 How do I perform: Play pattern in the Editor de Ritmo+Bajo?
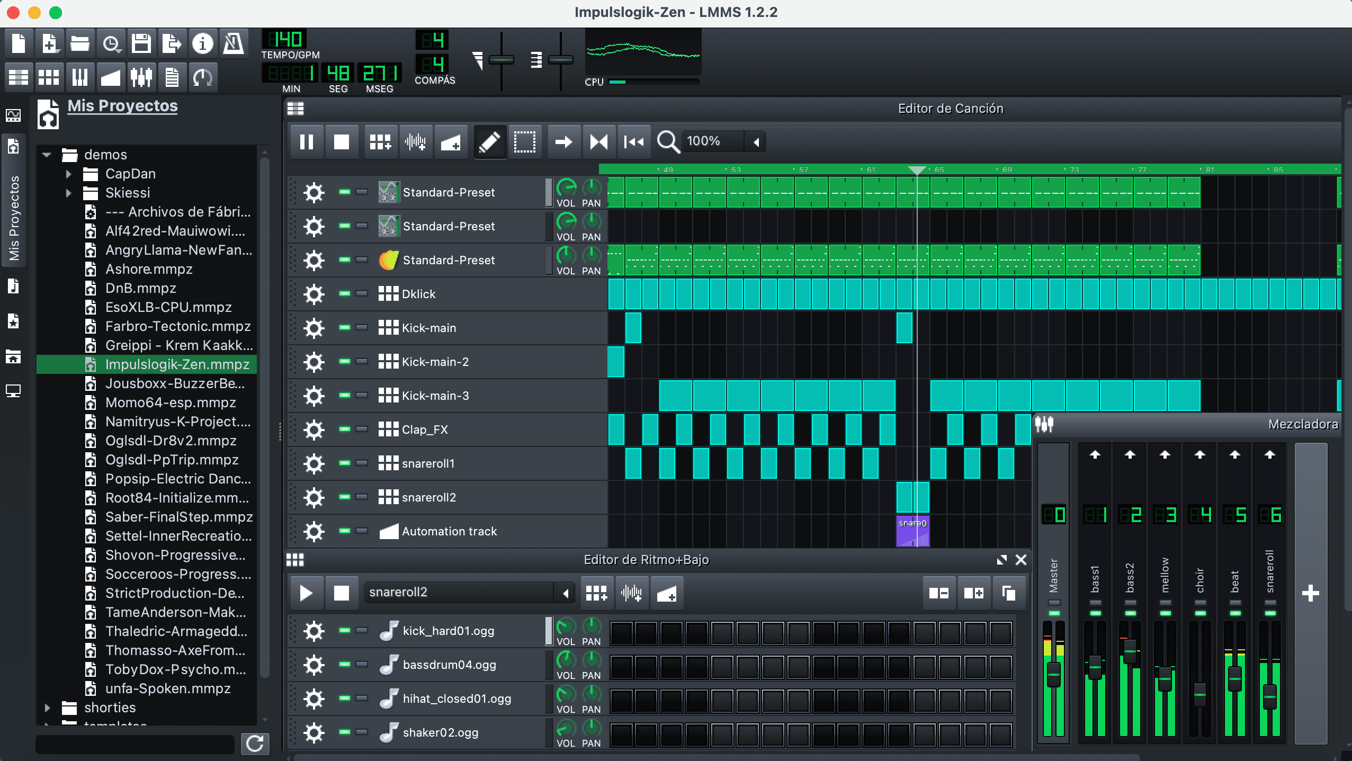(306, 593)
